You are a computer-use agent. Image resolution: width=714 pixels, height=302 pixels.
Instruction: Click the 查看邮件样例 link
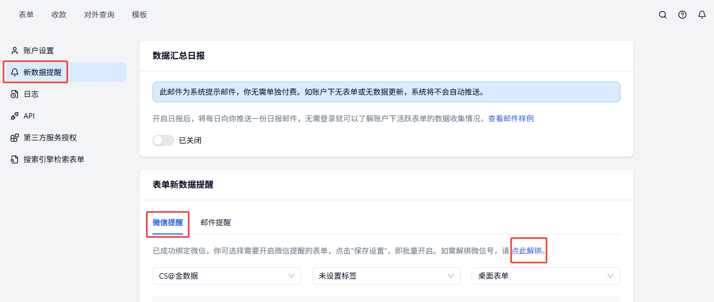pos(511,119)
